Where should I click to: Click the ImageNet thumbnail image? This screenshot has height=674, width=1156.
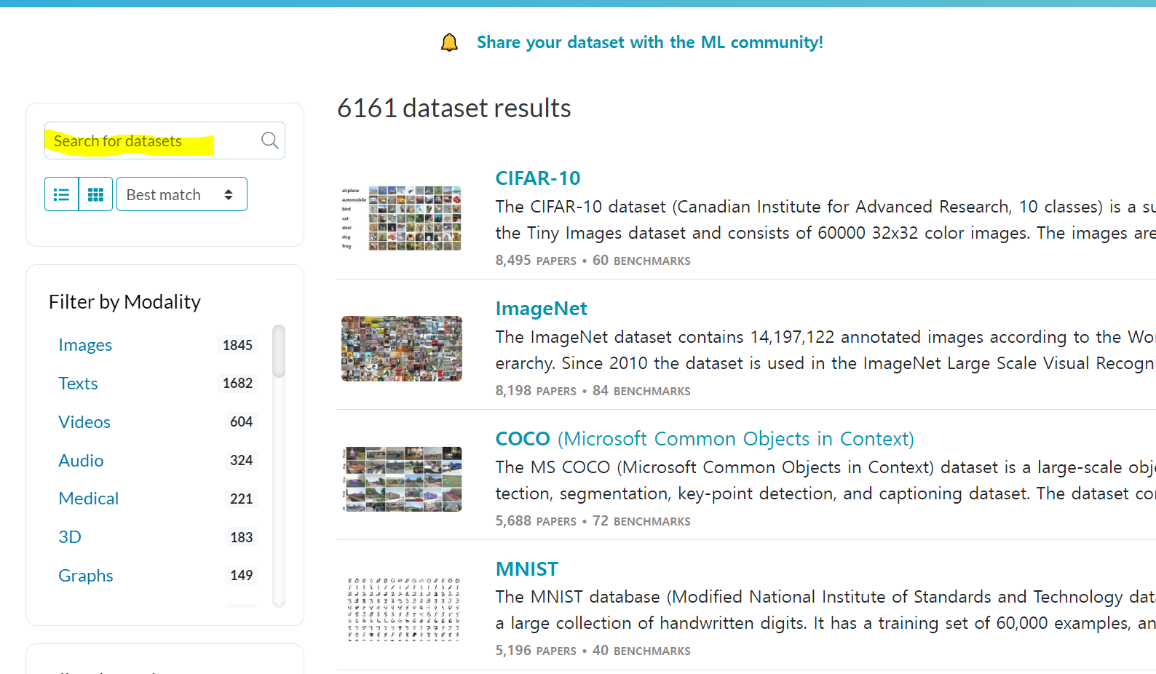coord(402,349)
